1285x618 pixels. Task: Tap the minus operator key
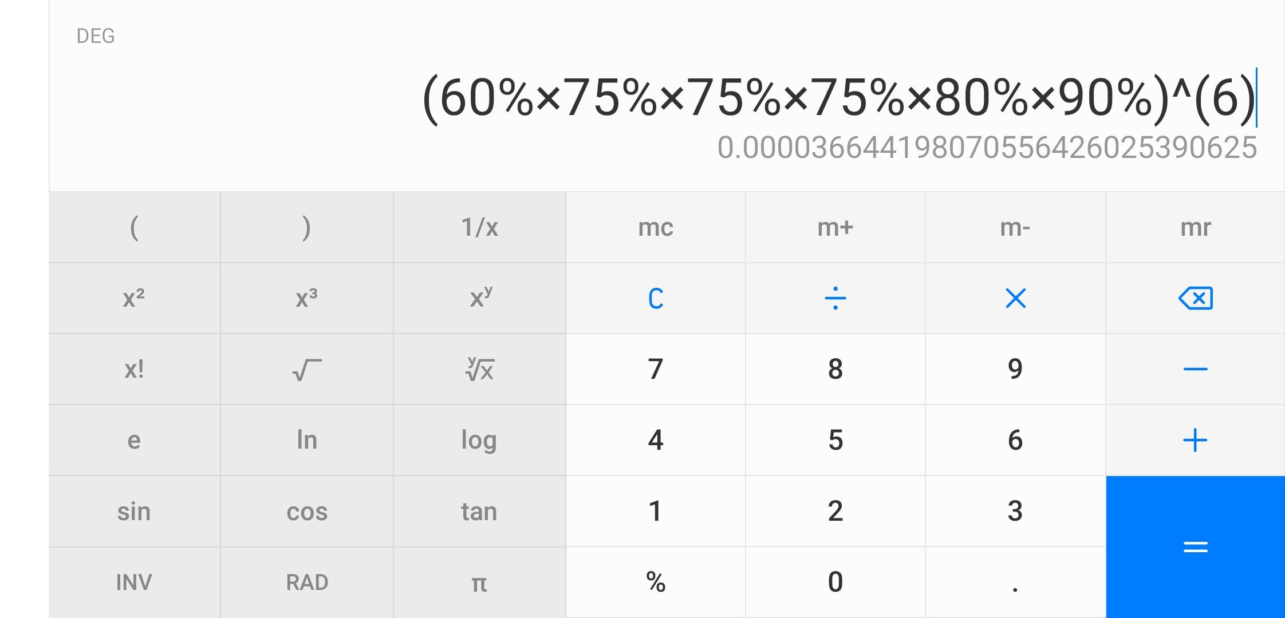pyautogui.click(x=1195, y=369)
